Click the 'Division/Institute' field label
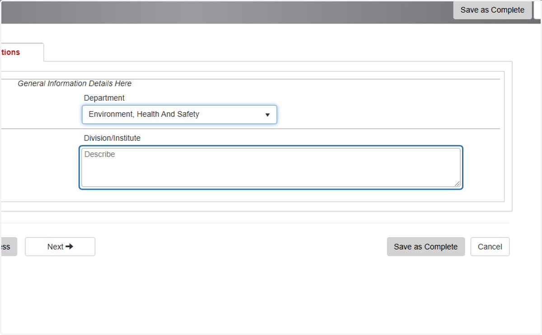 [x=112, y=138]
